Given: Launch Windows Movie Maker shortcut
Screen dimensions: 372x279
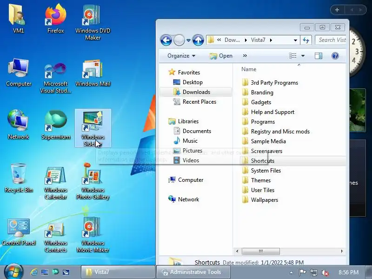Looking at the screenshot, I should click(93, 235).
